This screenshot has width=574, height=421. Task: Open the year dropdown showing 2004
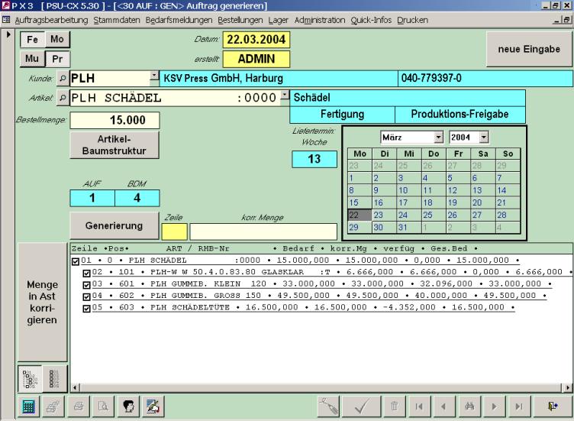pyautogui.click(x=484, y=138)
